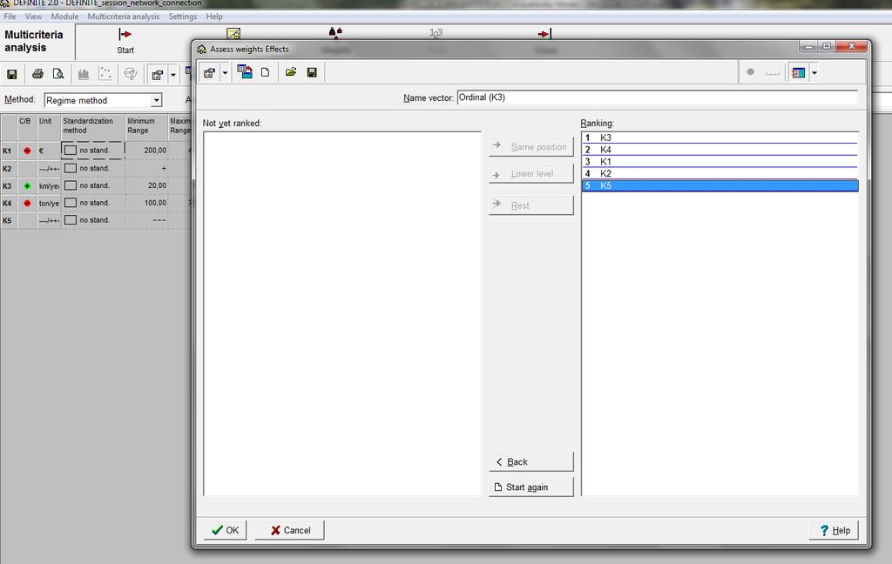Select K4 ranked second in Ranking list
The height and width of the screenshot is (564, 892).
[x=720, y=150]
